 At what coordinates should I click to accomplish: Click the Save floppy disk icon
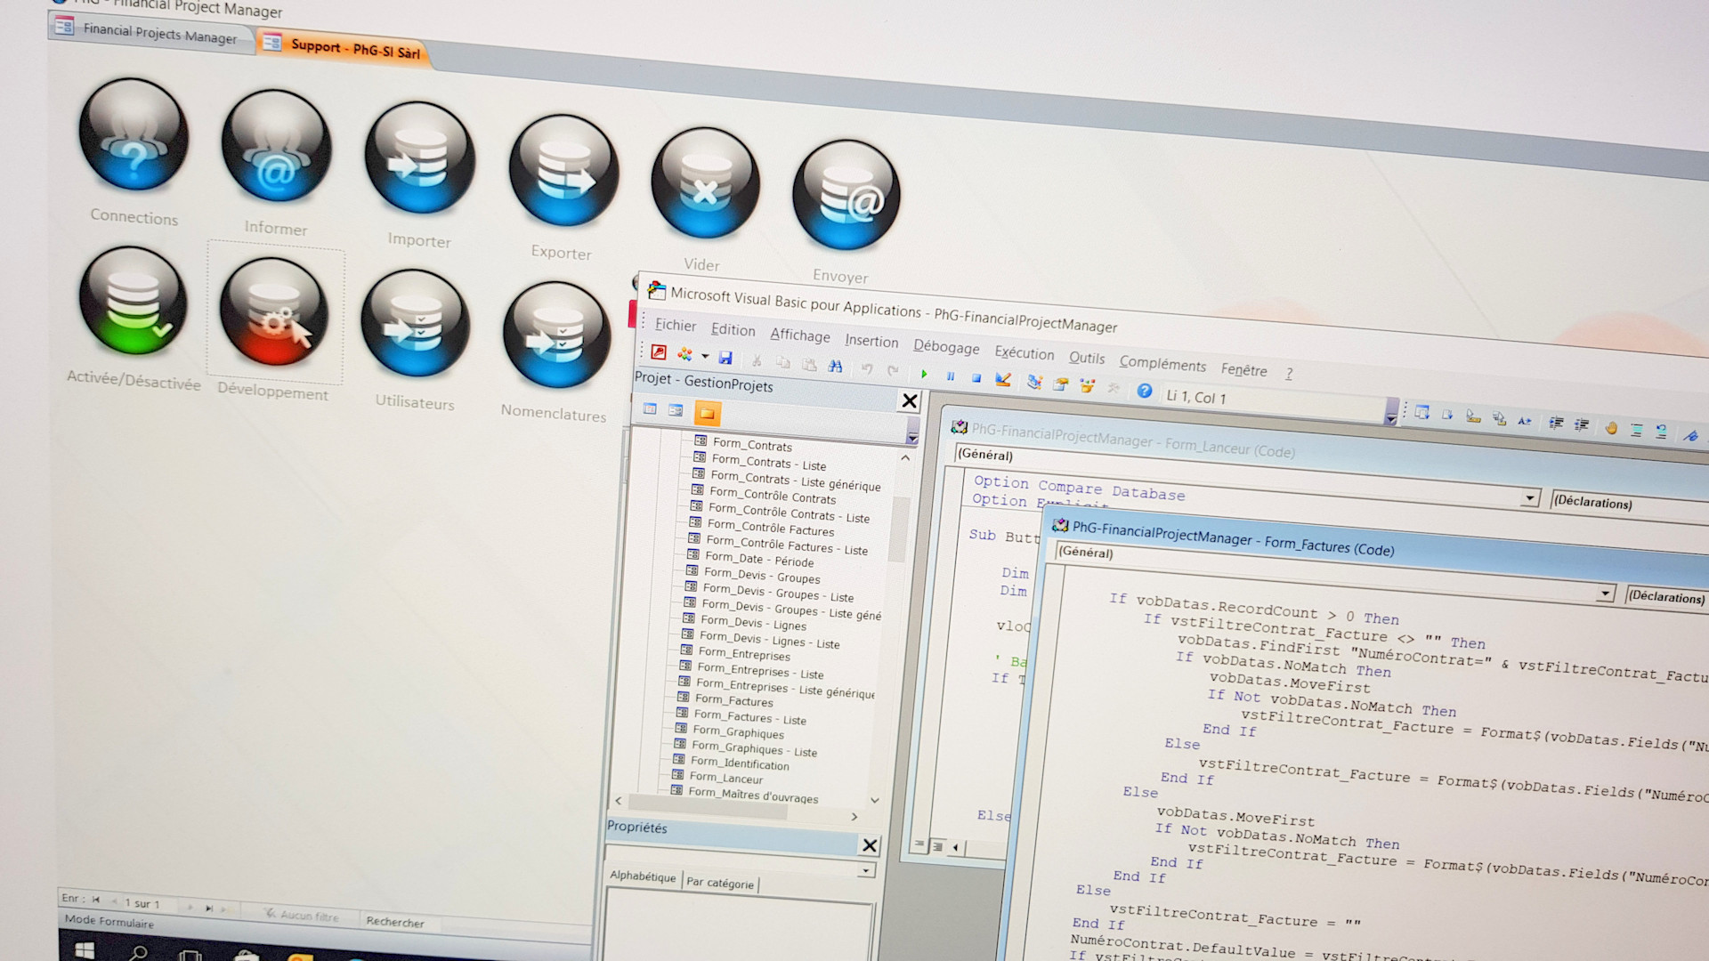coord(725,358)
